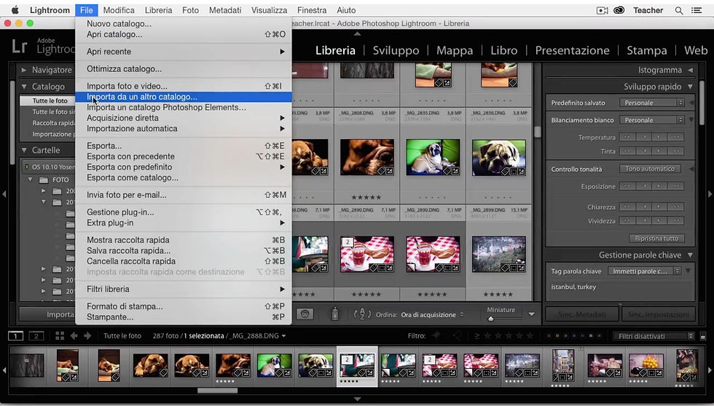Click second window display button 2
Image resolution: width=714 pixels, height=406 pixels.
pyautogui.click(x=36, y=336)
